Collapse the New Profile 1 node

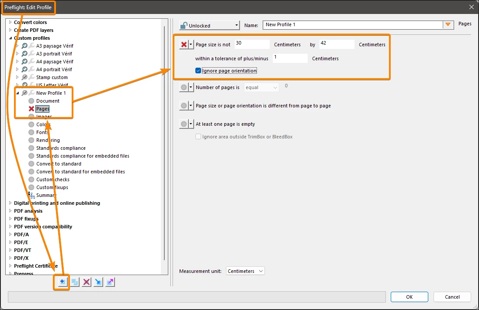17,93
